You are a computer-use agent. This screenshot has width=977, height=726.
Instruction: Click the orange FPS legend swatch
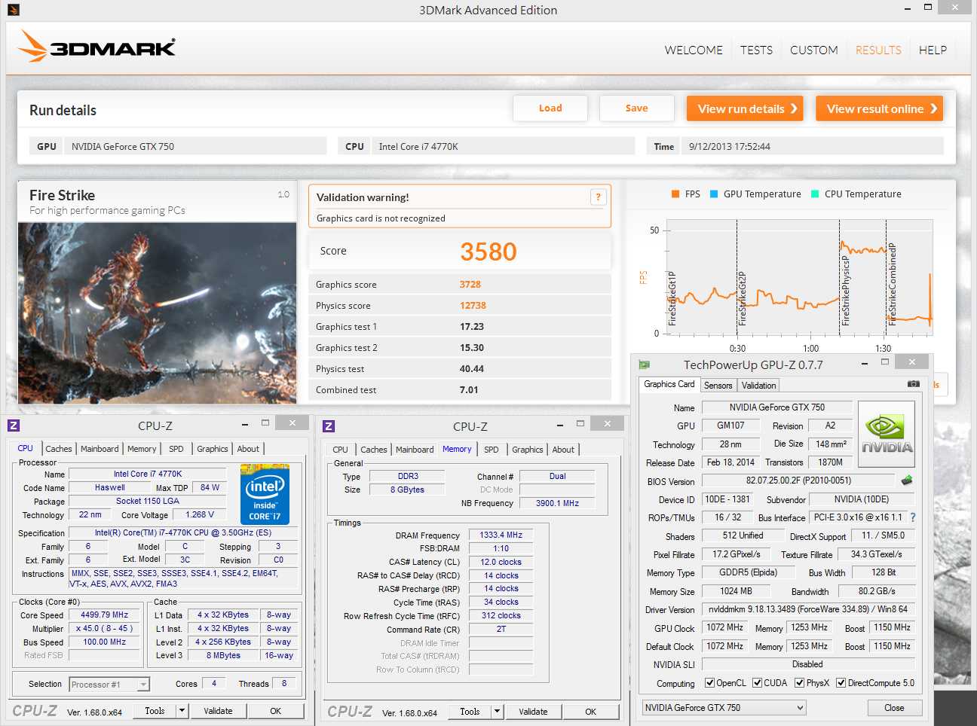click(x=675, y=194)
